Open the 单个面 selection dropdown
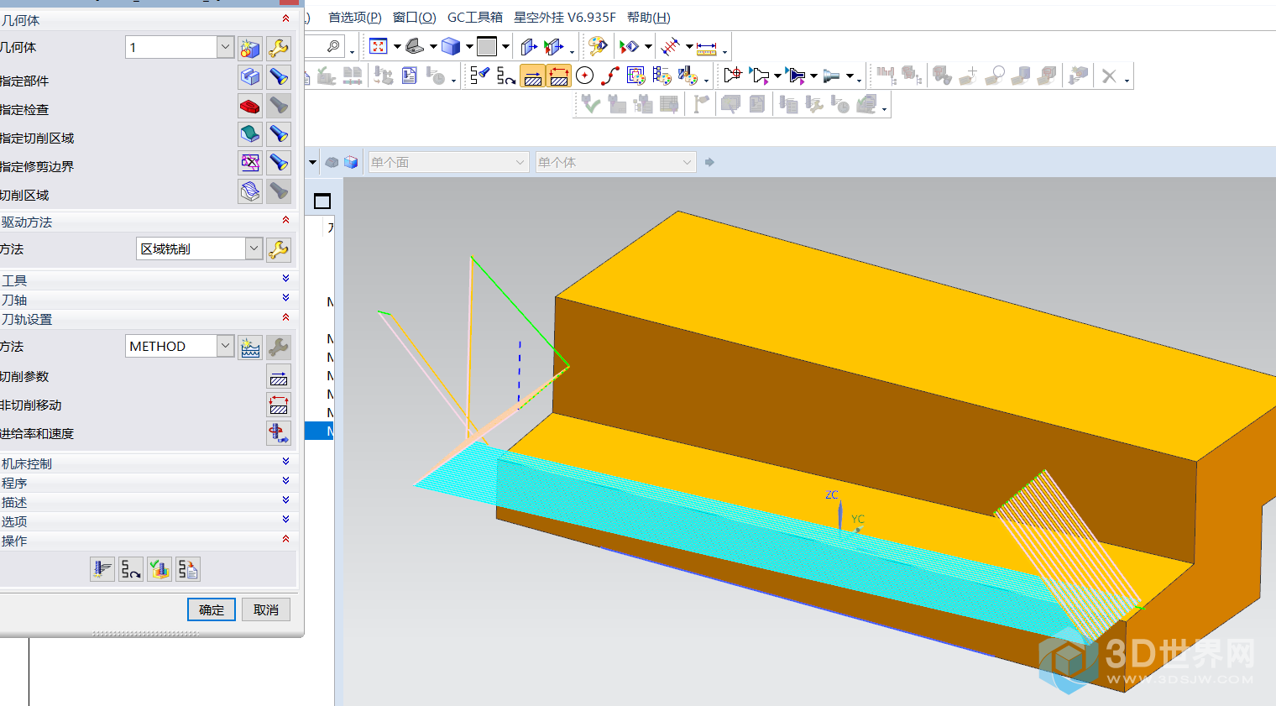The image size is (1276, 706). pyautogui.click(x=448, y=162)
